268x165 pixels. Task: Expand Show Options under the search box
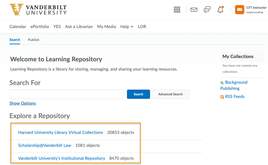pyautogui.click(x=23, y=103)
